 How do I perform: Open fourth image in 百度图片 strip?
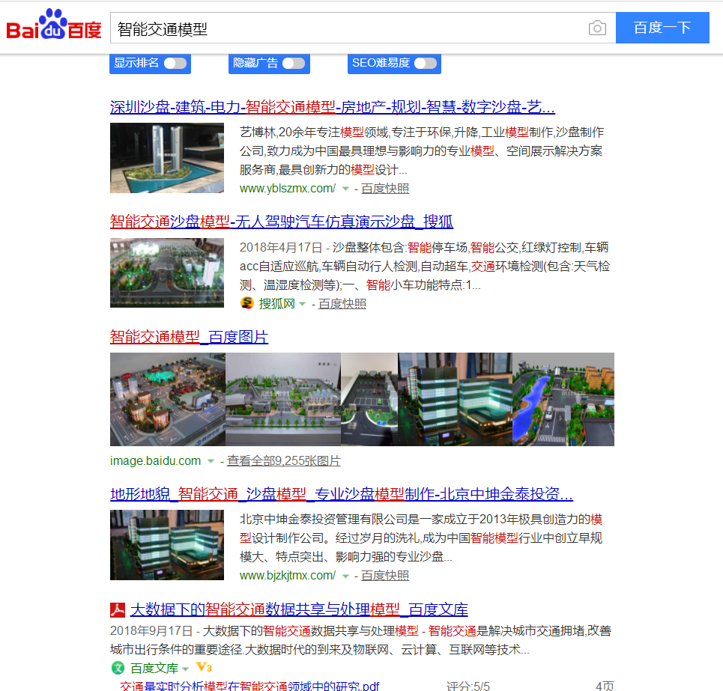tap(455, 399)
